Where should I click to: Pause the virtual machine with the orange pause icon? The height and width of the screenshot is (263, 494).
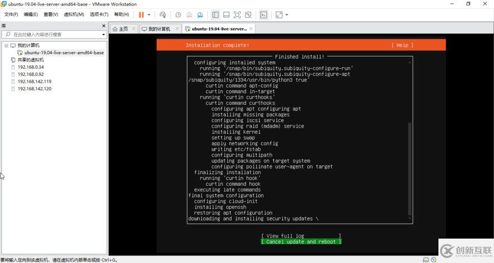point(141,15)
